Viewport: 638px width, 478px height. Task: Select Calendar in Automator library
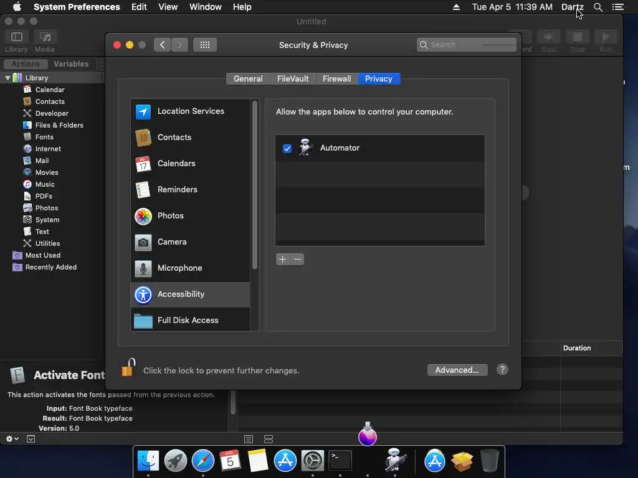coord(50,90)
